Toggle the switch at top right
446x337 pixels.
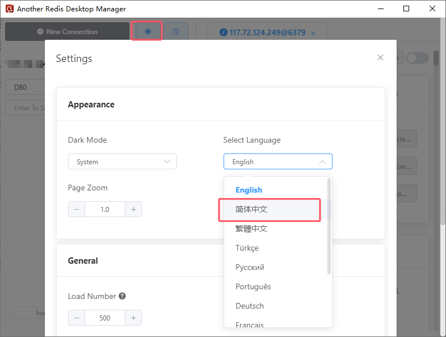(417, 58)
